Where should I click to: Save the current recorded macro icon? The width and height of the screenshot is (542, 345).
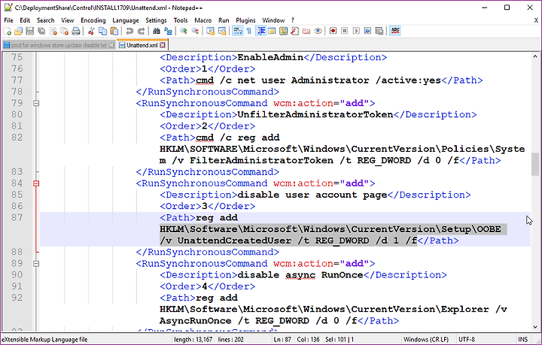coord(379,32)
